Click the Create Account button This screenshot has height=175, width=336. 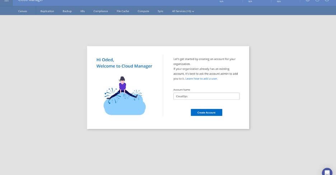click(x=206, y=113)
